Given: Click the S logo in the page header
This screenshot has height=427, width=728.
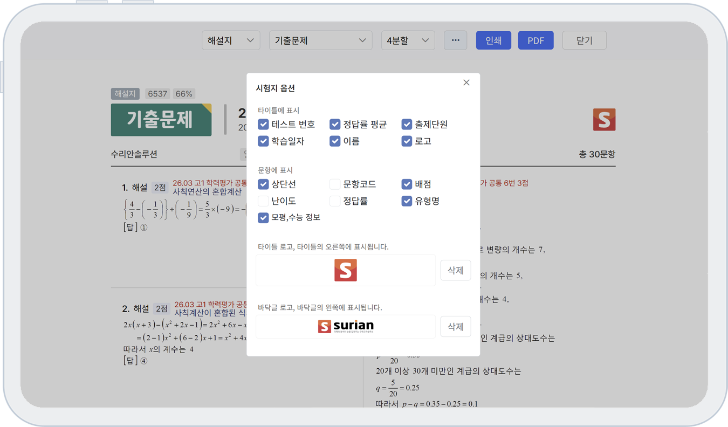Looking at the screenshot, I should pos(604,120).
